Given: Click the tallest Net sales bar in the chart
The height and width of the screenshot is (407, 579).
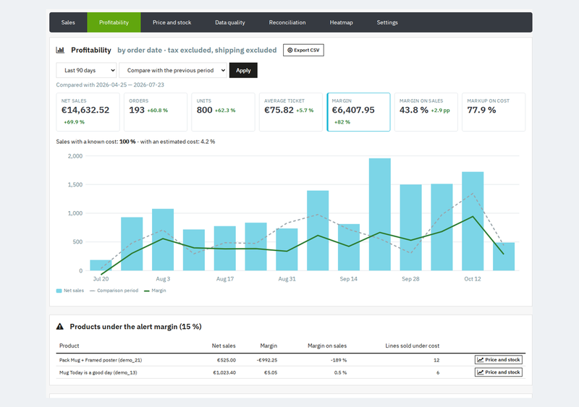Looking at the screenshot, I should coord(379,215).
